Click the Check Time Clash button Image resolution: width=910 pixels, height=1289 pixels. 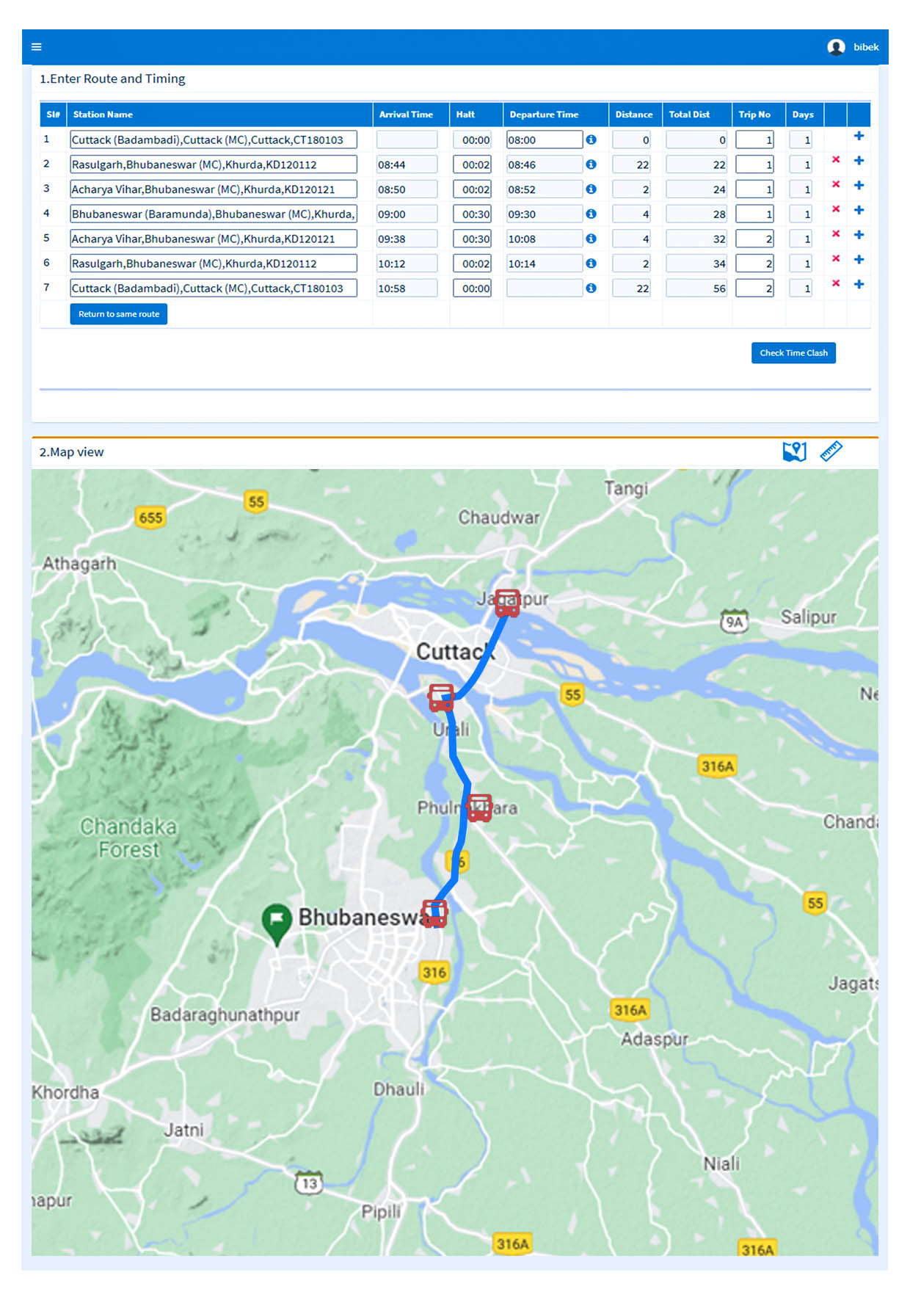pyautogui.click(x=793, y=353)
